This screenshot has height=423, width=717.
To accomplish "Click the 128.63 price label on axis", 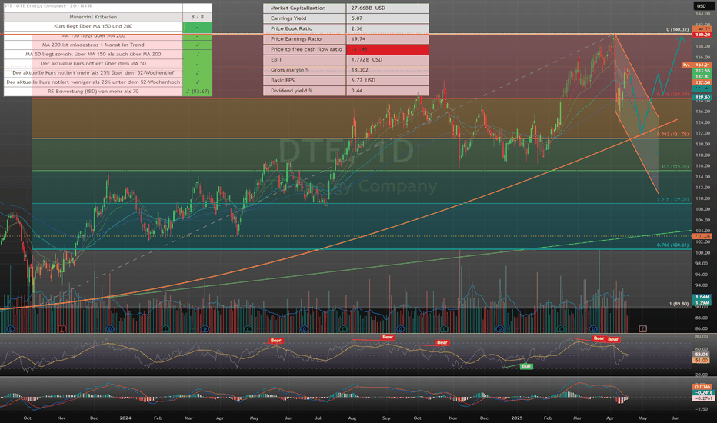I will (x=702, y=98).
